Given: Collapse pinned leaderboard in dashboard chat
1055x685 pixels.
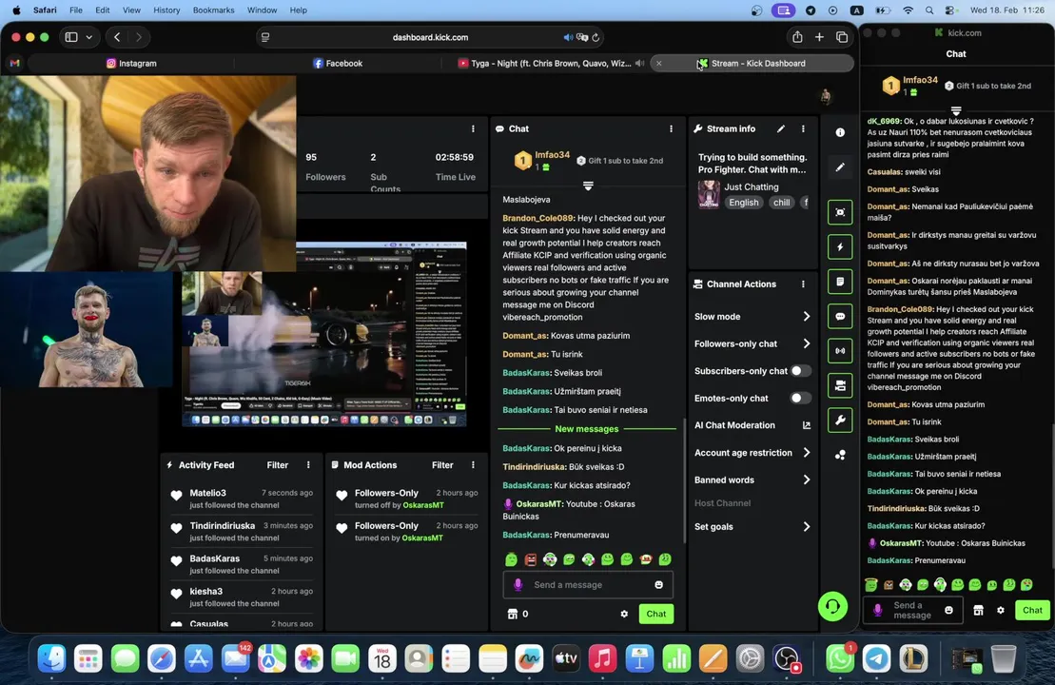Looking at the screenshot, I should 588,186.
